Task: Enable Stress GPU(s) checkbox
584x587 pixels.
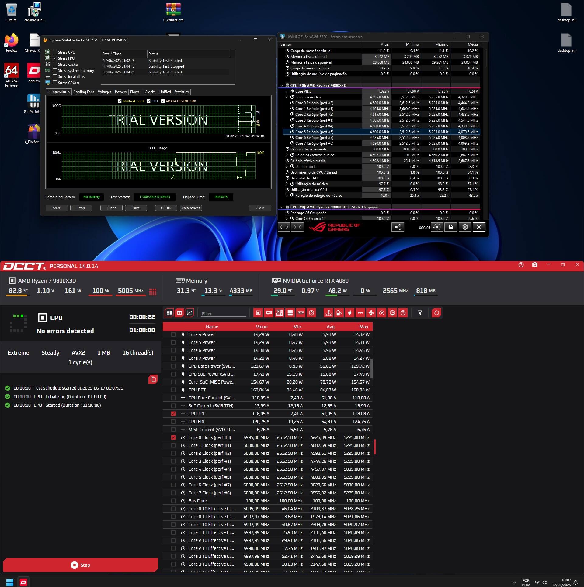Action: [55, 83]
